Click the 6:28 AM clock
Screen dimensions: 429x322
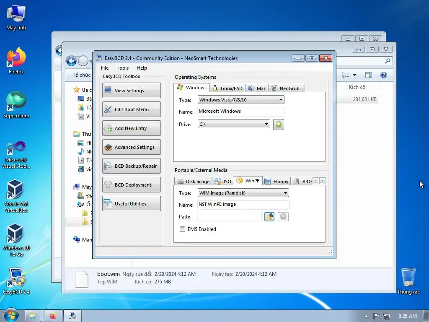(x=407, y=316)
